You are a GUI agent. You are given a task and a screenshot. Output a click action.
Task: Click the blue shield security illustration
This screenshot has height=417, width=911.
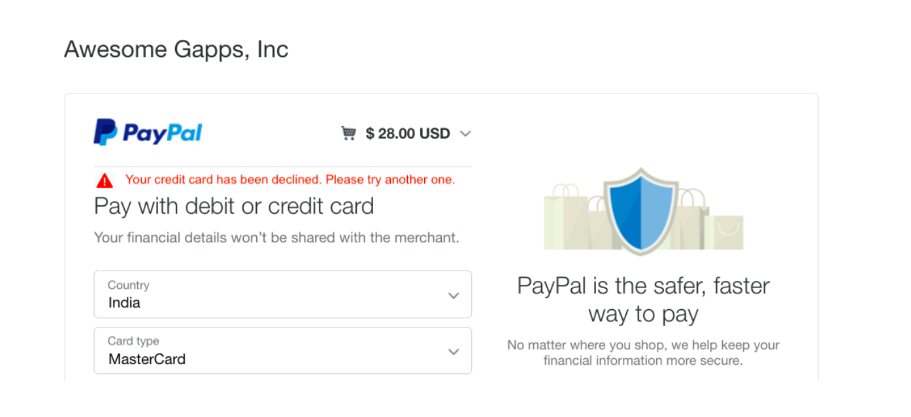(642, 208)
